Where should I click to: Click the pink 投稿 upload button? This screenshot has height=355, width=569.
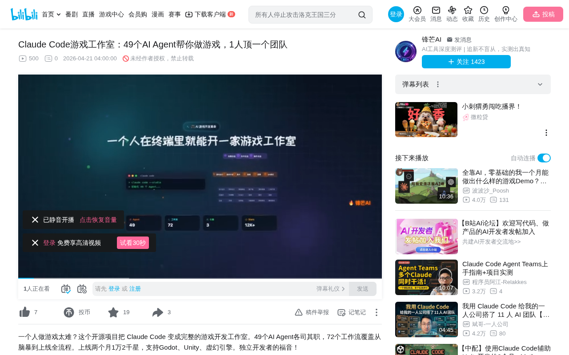point(543,14)
